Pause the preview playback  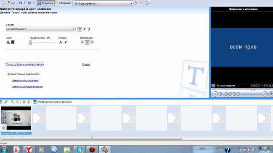[x=215, y=94]
